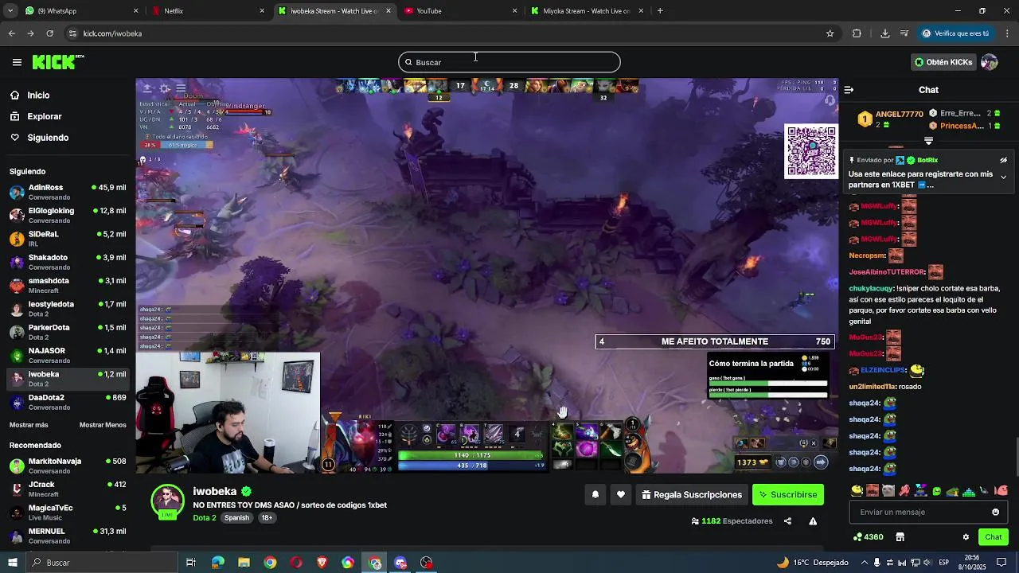Bookmark this page with star icon
This screenshot has height=573, width=1019.
tap(830, 33)
